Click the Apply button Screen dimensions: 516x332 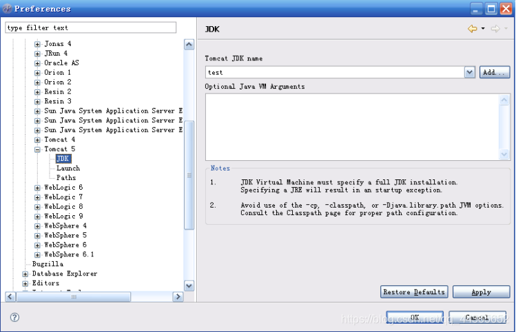point(481,292)
